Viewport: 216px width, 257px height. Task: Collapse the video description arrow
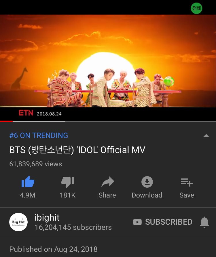click(206, 135)
